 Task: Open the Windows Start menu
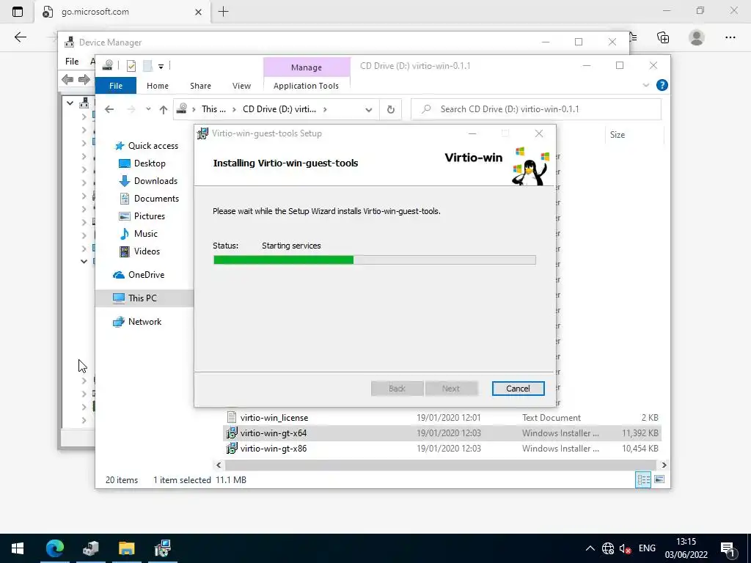click(x=18, y=548)
